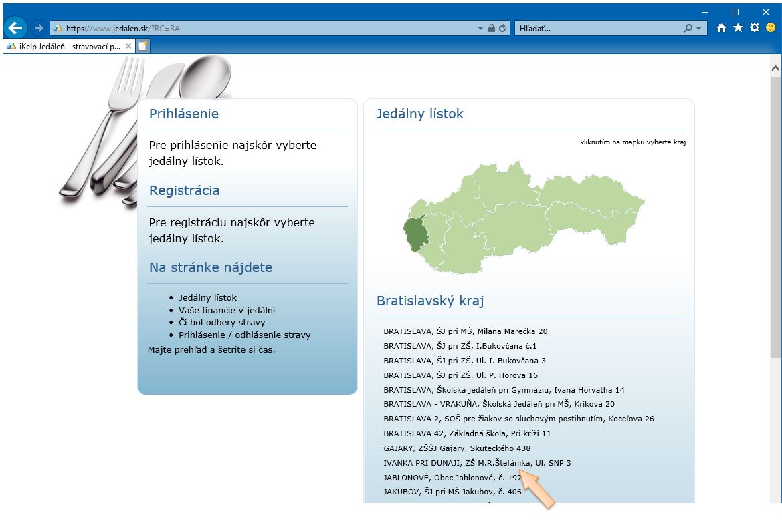The width and height of the screenshot is (782, 521).
Task: Select BRATISLAVA, ŠJ pri MŠ, Milana Marečka 20
Action: 466,331
